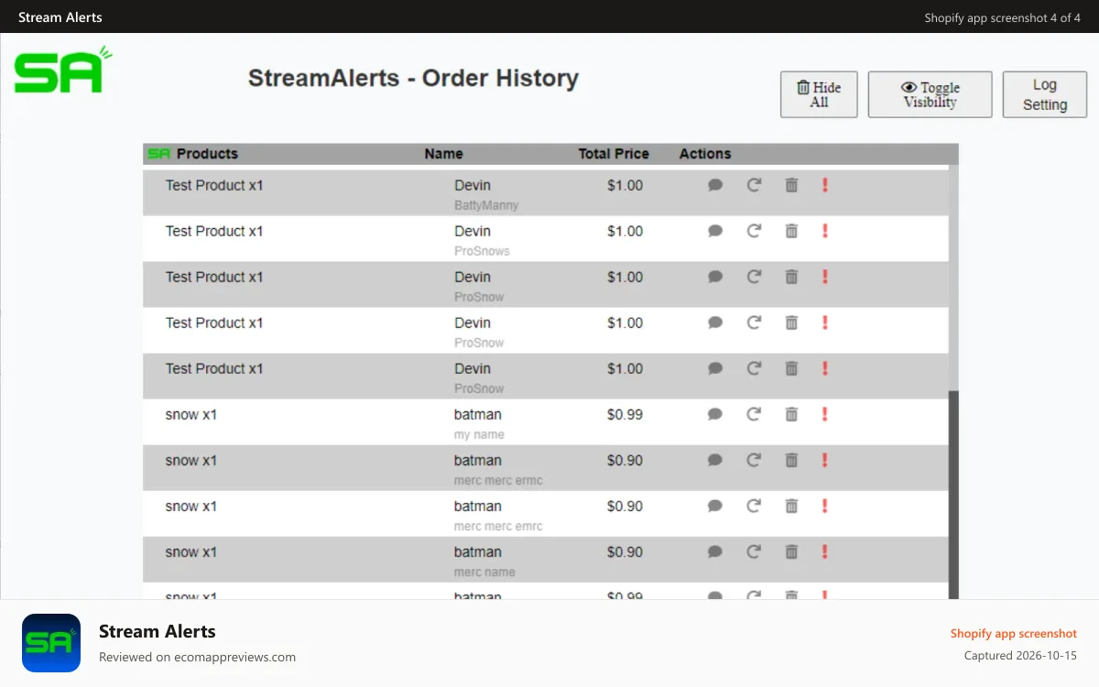1099x687 pixels.
Task: Click the 'merc merc emrc' text
Action: pos(498,526)
